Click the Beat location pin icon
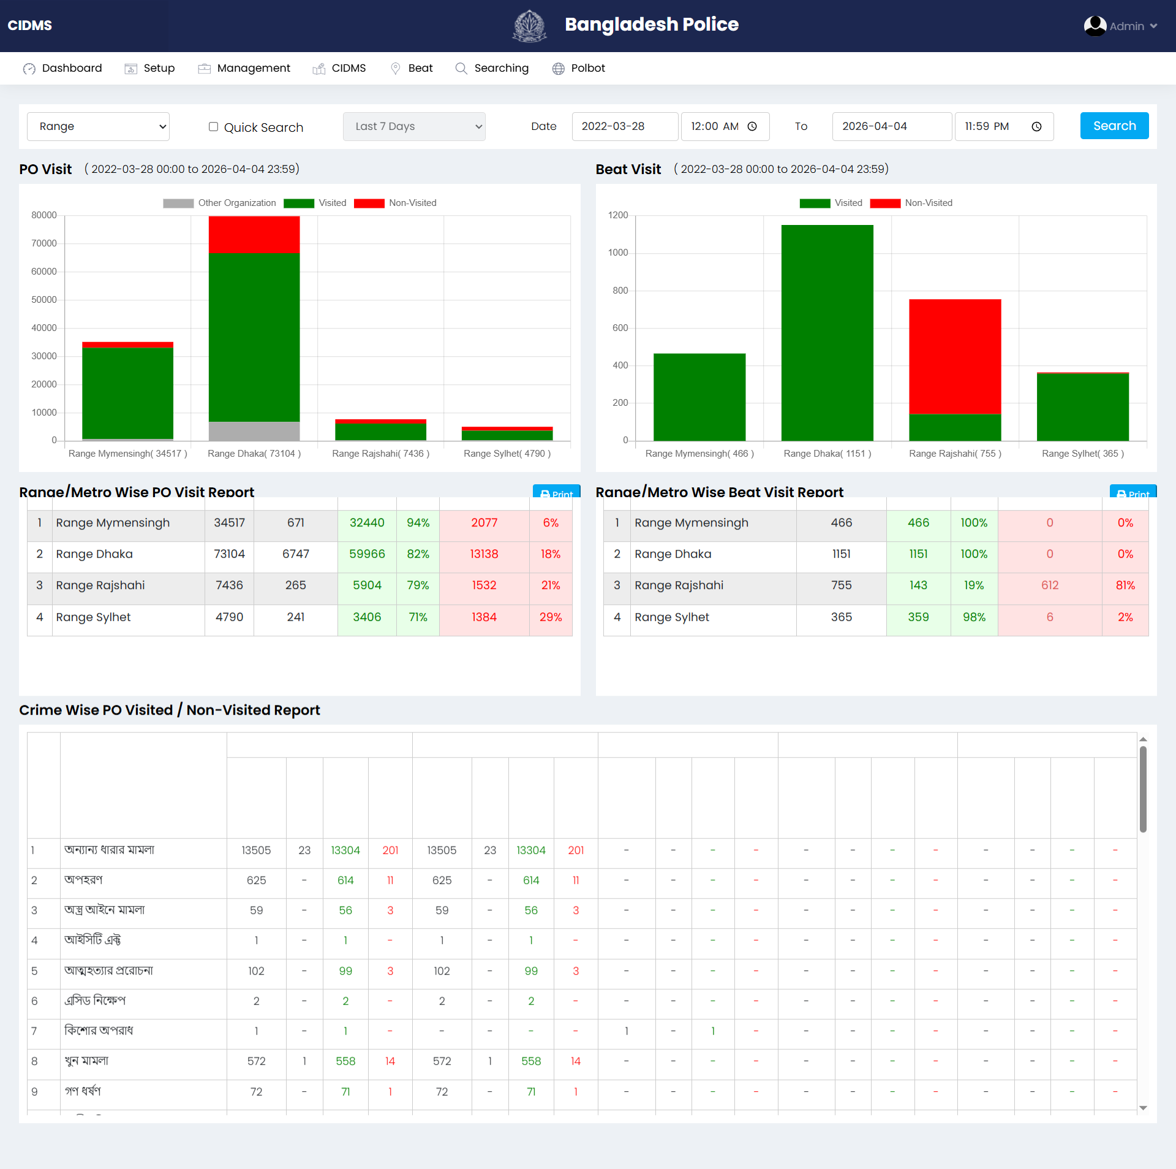The height and width of the screenshot is (1169, 1176). 396,69
